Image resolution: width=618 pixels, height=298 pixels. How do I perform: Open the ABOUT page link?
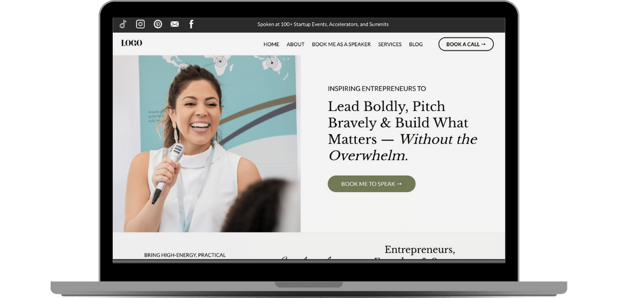point(296,44)
